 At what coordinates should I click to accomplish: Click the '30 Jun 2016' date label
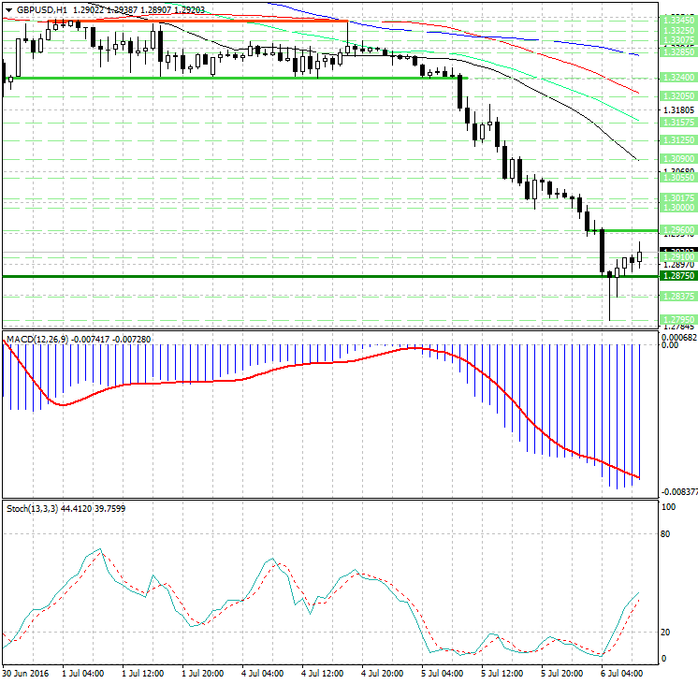pos(25,673)
